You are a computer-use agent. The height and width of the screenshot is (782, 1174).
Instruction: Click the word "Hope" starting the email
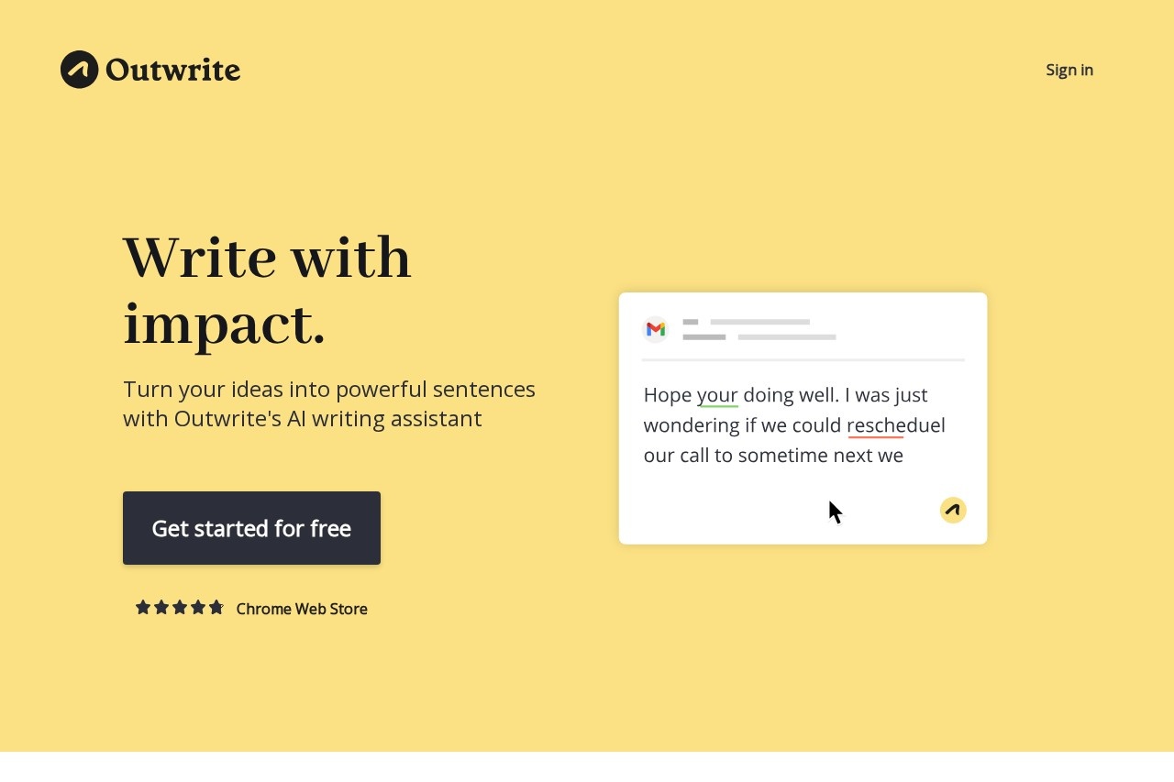point(667,395)
